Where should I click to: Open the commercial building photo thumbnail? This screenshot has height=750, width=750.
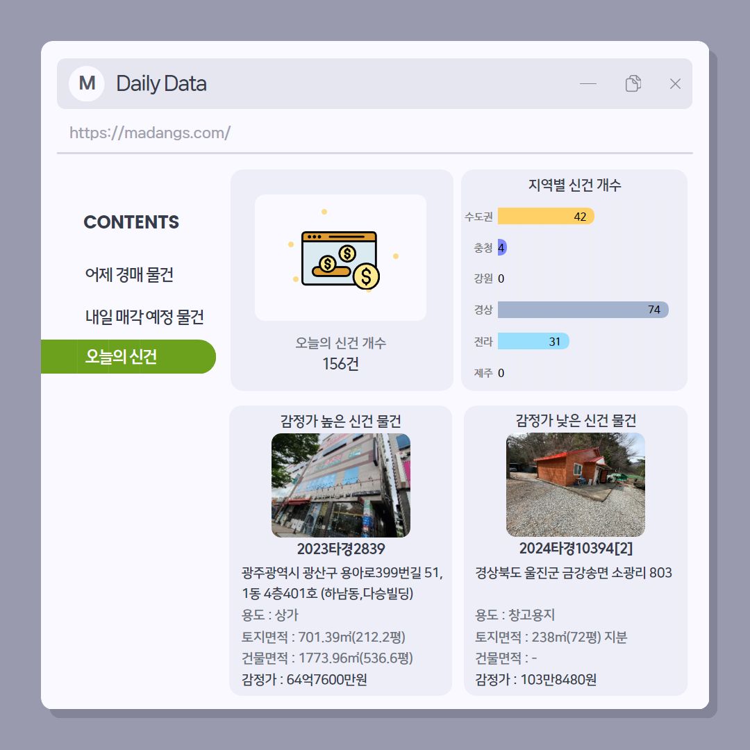[340, 485]
